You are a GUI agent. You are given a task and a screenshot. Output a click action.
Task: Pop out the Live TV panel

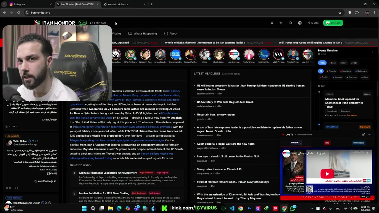(363, 135)
